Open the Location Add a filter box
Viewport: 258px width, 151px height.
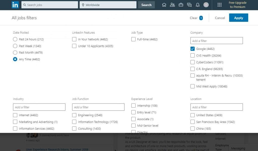click(216, 107)
